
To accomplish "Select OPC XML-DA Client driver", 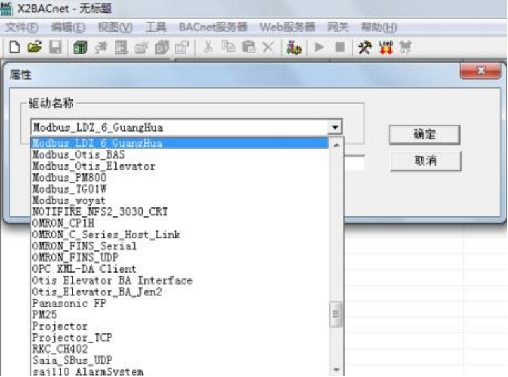I will pos(179,269).
